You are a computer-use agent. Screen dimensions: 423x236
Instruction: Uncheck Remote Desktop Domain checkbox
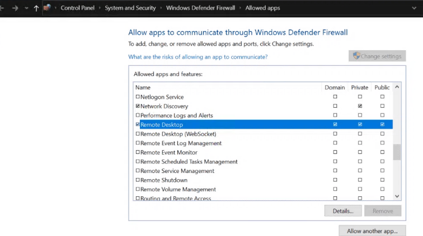pos(335,124)
